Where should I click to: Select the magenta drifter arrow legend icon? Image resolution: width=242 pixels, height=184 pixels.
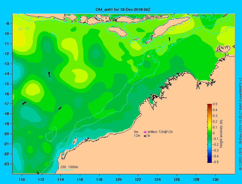(x=145, y=132)
